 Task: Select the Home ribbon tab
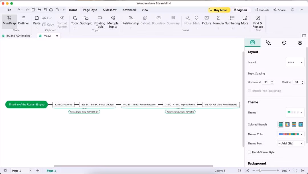point(73,10)
